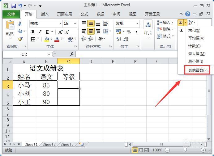Click the Fill Color paint bucket icon
Image resolution: width=214 pixels, height=156 pixels.
(47, 40)
